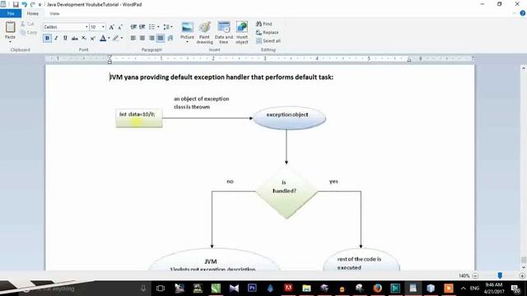This screenshot has height=296, width=527.
Task: Click the Insert object icon
Action: point(241,27)
